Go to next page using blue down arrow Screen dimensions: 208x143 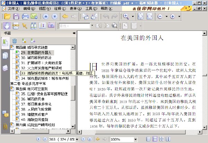(55, 16)
